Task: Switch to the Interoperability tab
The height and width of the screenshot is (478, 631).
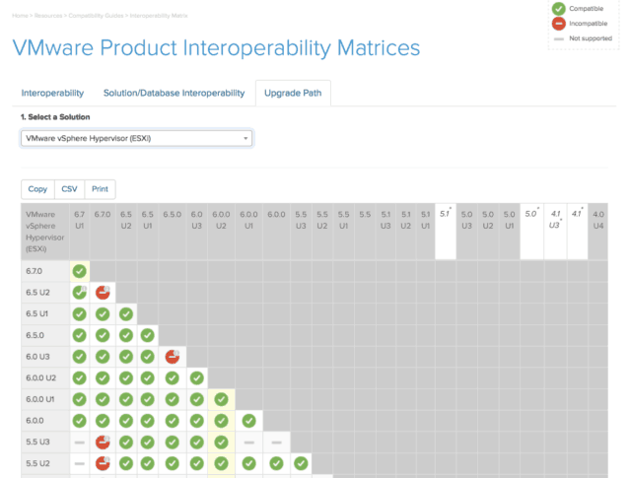Action: point(53,93)
